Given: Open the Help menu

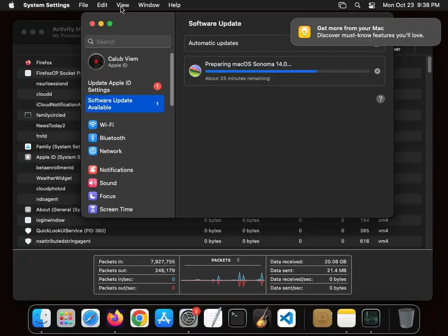Looking at the screenshot, I should [x=174, y=5].
